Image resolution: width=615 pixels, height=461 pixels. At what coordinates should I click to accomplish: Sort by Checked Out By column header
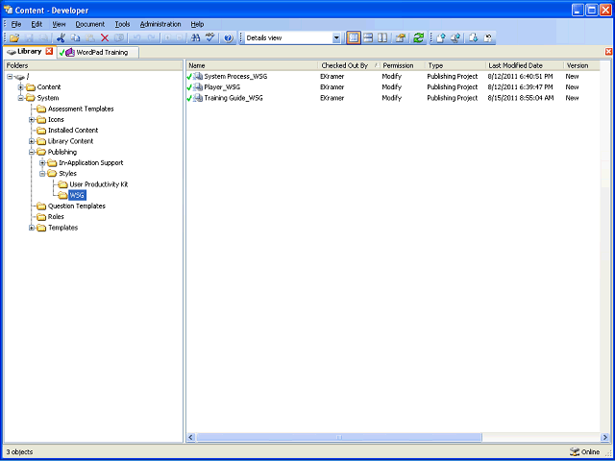349,65
